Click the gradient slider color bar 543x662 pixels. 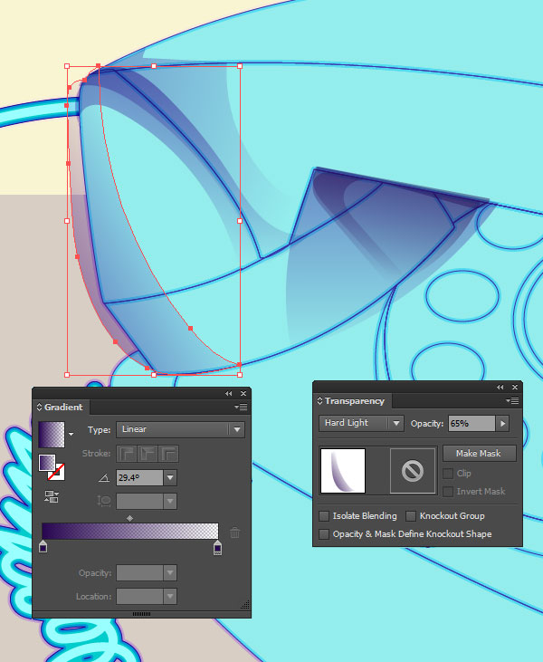click(x=130, y=531)
